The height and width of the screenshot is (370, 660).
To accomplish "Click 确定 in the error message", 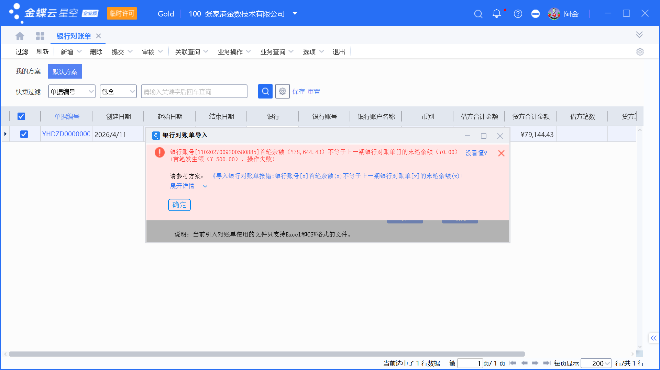I will click(179, 205).
